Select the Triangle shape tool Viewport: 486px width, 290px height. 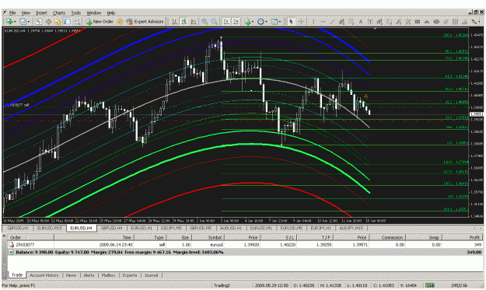pyautogui.click(x=427, y=21)
